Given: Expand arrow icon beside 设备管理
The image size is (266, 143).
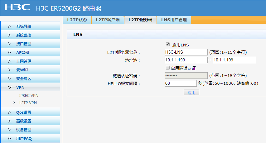Looking at the screenshot, I should 9,130.
